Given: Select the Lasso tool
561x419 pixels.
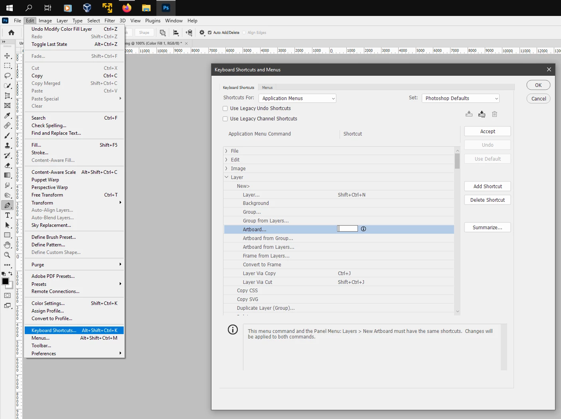Looking at the screenshot, I should [7, 76].
